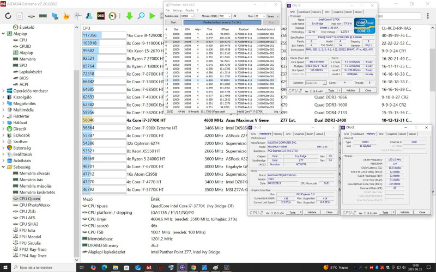Open About tab in CPU-Z Memory window
436x272 pixels.
(413, 134)
